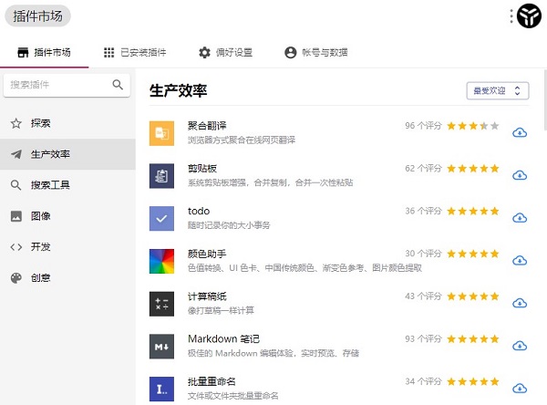547x405 pixels.
Task: Choose the 开发 sidebar category
Action: 40,247
